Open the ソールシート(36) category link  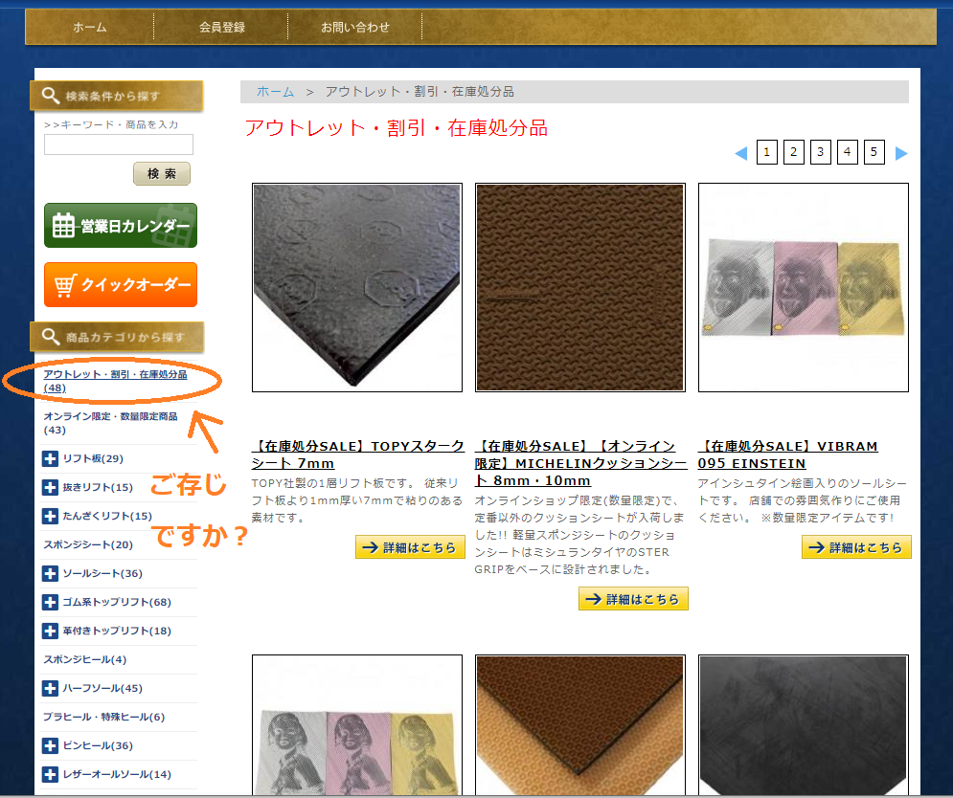[x=102, y=573]
